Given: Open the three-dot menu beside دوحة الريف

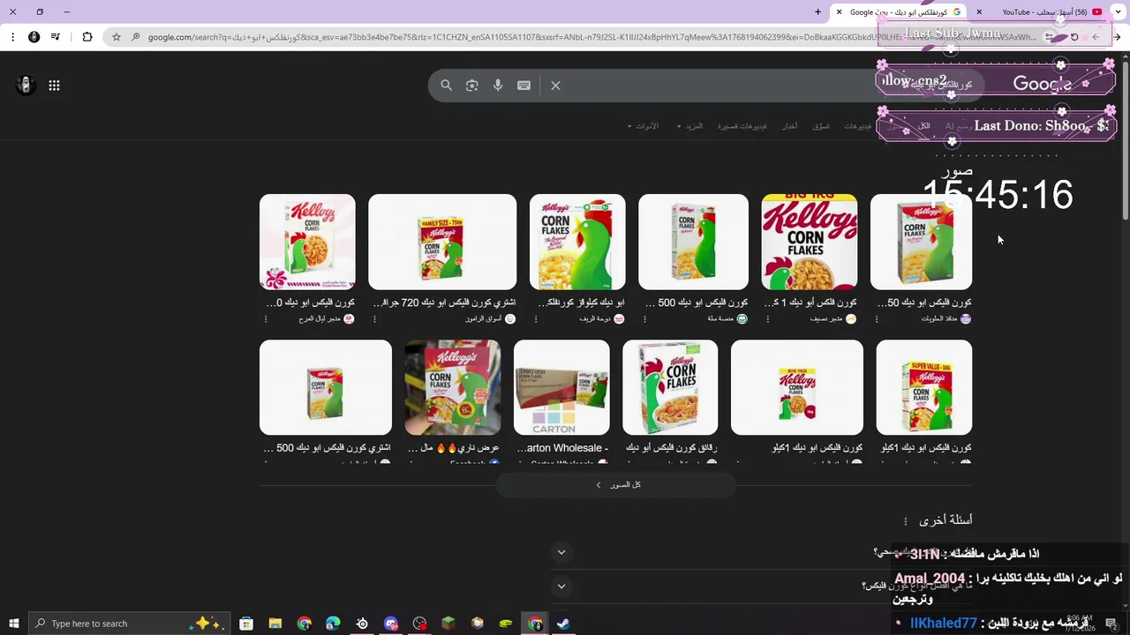Looking at the screenshot, I should [535, 318].
